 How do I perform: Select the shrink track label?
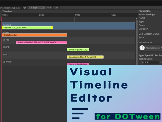click(x=6, y=47)
